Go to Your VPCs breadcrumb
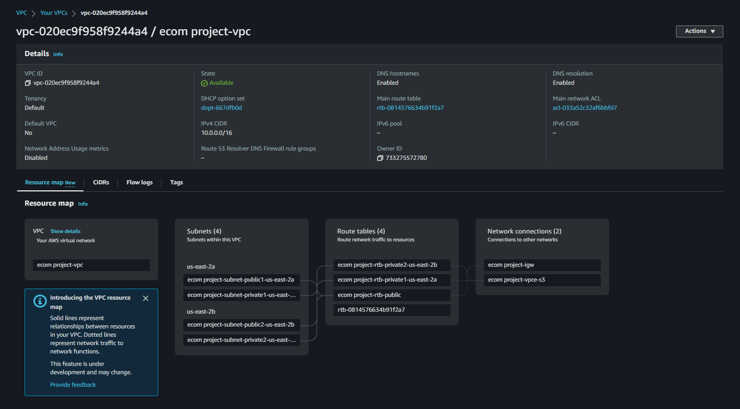This screenshot has height=409, width=740. coord(54,13)
